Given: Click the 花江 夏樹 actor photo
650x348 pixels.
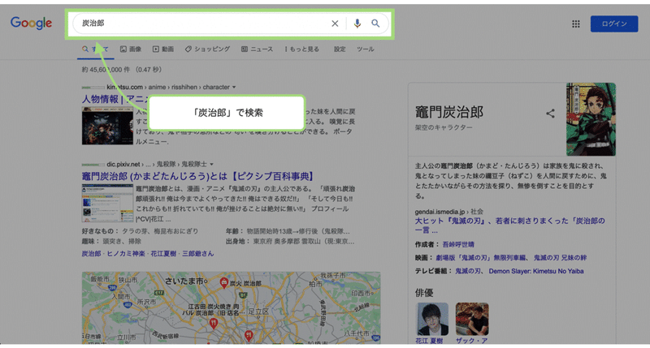Looking at the screenshot, I should pyautogui.click(x=432, y=319).
